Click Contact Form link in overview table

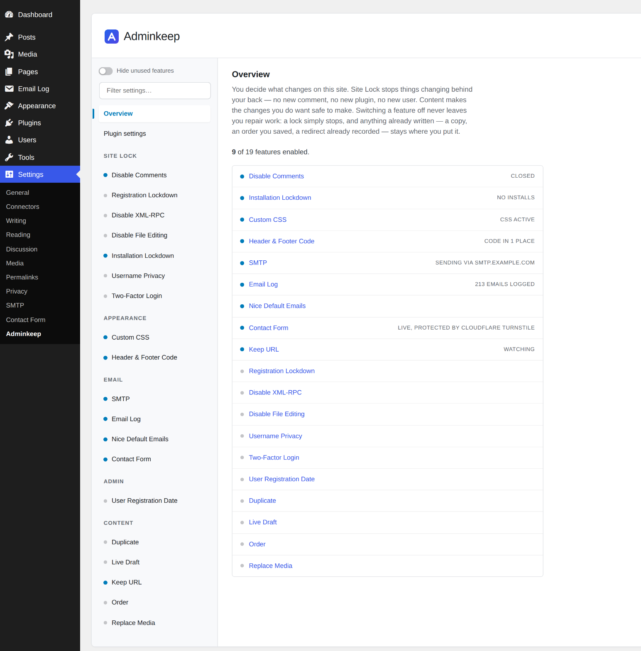pyautogui.click(x=269, y=328)
